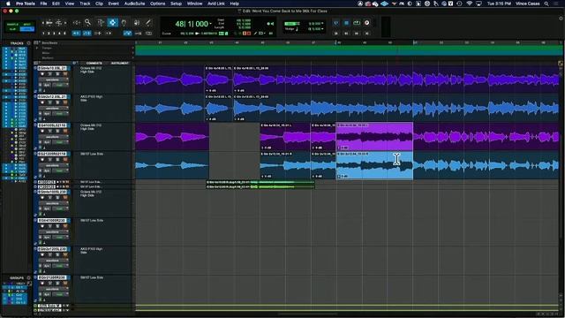Image resolution: width=565 pixels, height=318 pixels.
Task: Click the AKG P100 comment on second track
Action: coord(91,98)
